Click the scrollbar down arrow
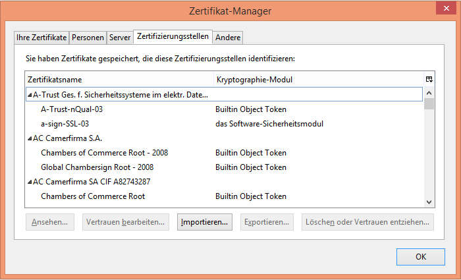The width and height of the screenshot is (461, 280). [x=429, y=202]
